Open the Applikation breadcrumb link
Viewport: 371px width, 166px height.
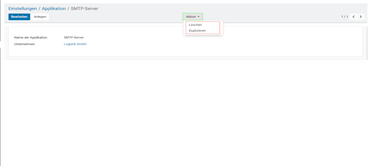tap(54, 8)
